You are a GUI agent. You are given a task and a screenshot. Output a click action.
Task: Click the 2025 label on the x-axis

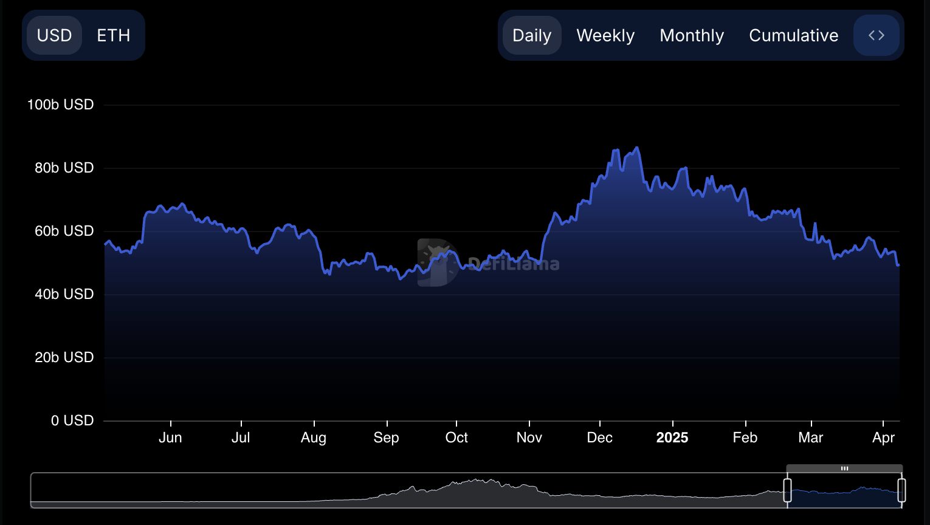(672, 437)
